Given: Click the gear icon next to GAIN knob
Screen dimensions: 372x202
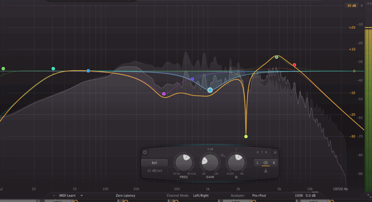Looking at the screenshot, I should click(x=223, y=155).
